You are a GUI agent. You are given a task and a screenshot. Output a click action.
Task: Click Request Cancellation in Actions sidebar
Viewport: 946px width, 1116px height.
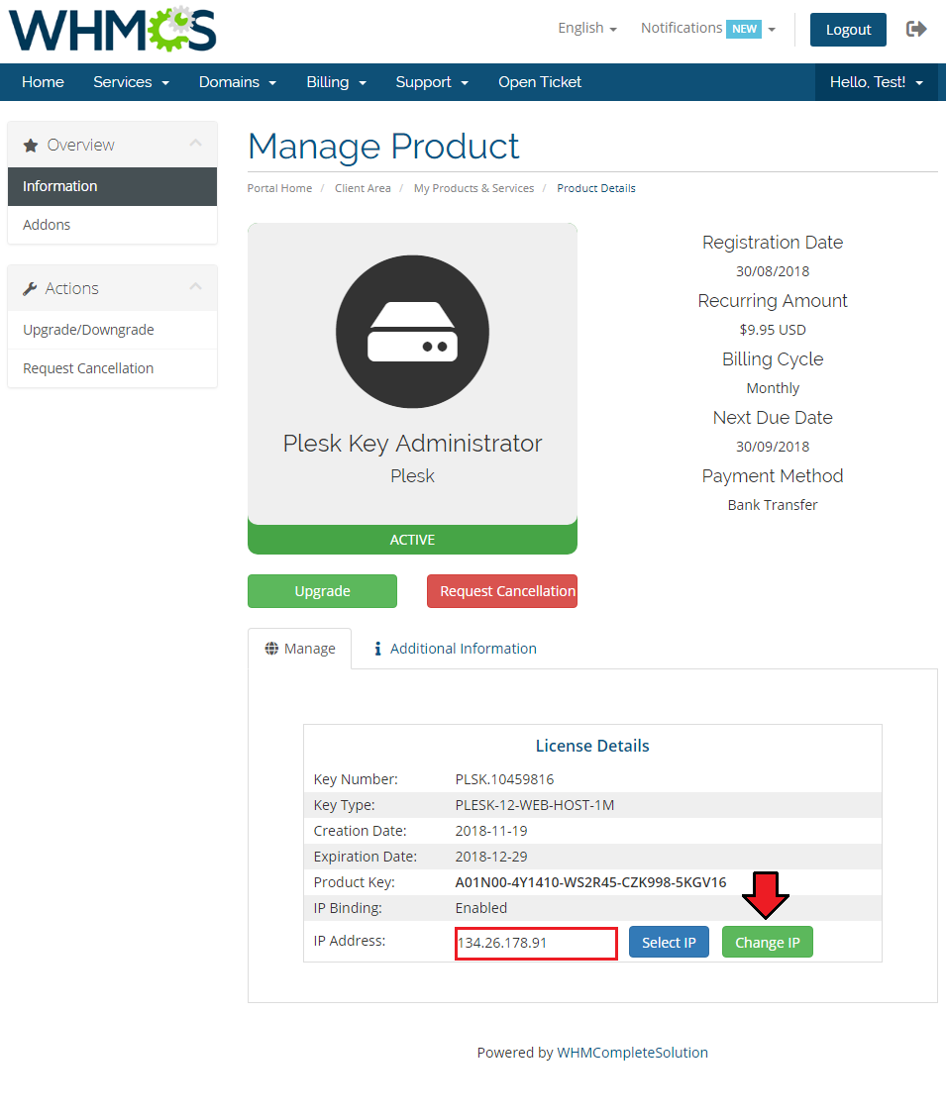point(113,368)
